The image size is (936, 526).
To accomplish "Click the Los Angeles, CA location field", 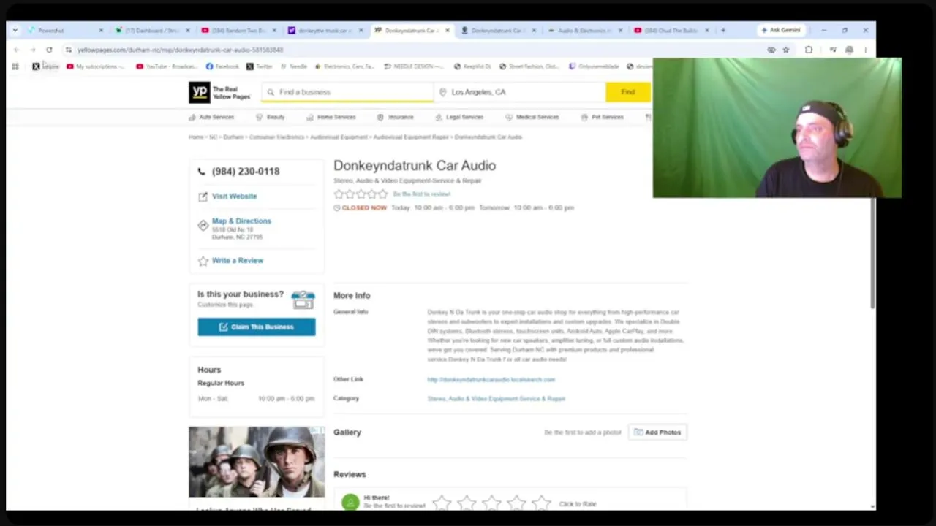I will pos(519,92).
